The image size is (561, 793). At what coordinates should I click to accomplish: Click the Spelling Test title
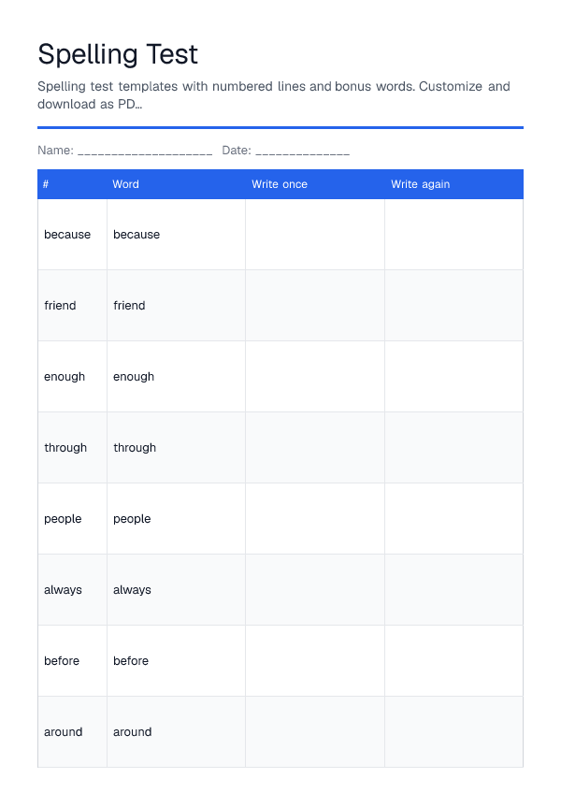118,54
